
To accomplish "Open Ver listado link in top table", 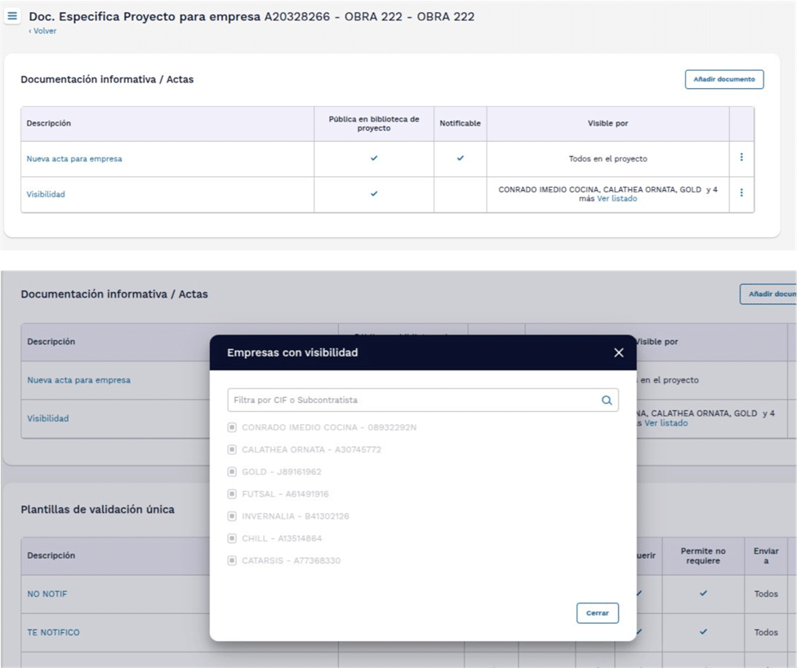I will point(617,199).
